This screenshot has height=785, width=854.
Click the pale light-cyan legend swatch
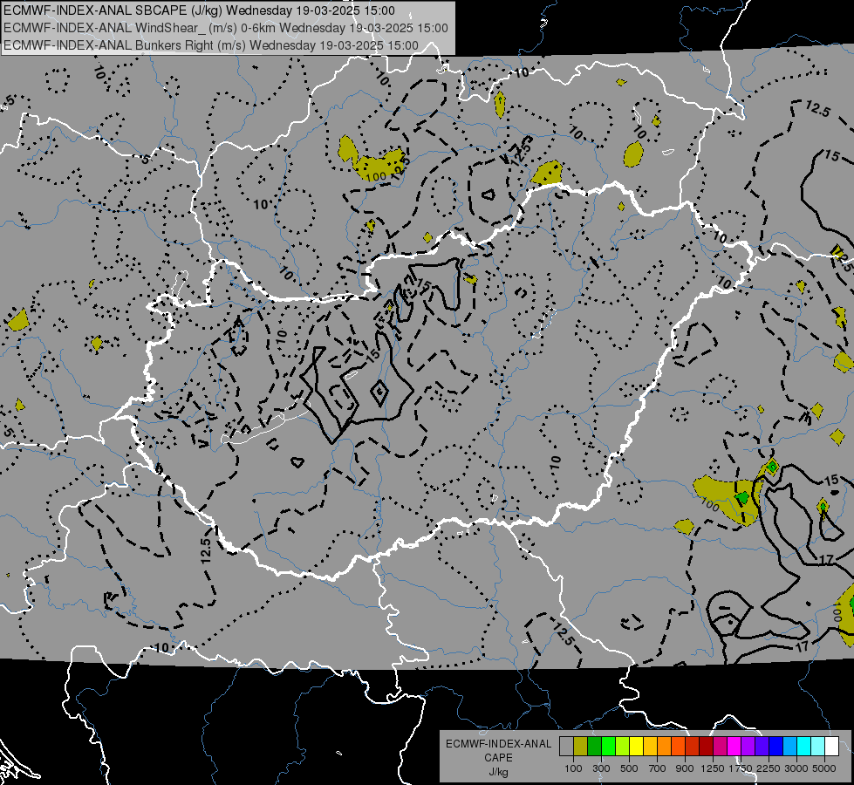point(818,747)
